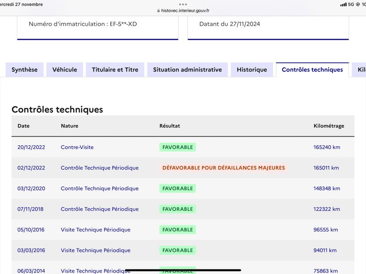Tap the orientation lock status icon
Image resolution: width=366 pixels, height=274 pixels.
click(358, 5)
